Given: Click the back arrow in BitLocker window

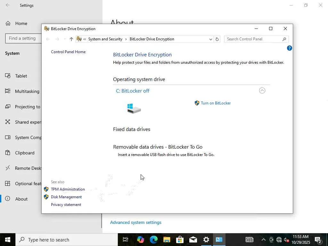Looking at the screenshot, I should [48, 39].
